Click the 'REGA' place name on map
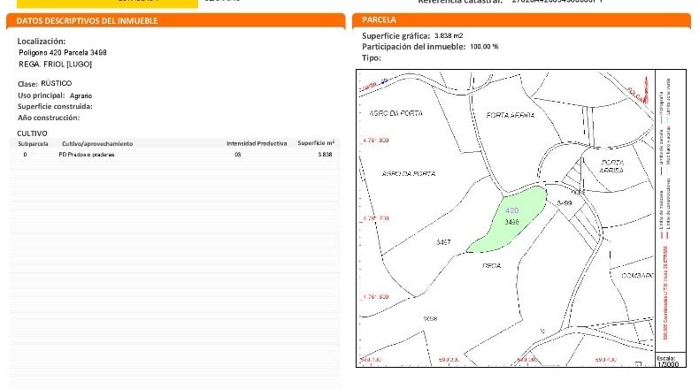699x389 pixels. tap(492, 265)
